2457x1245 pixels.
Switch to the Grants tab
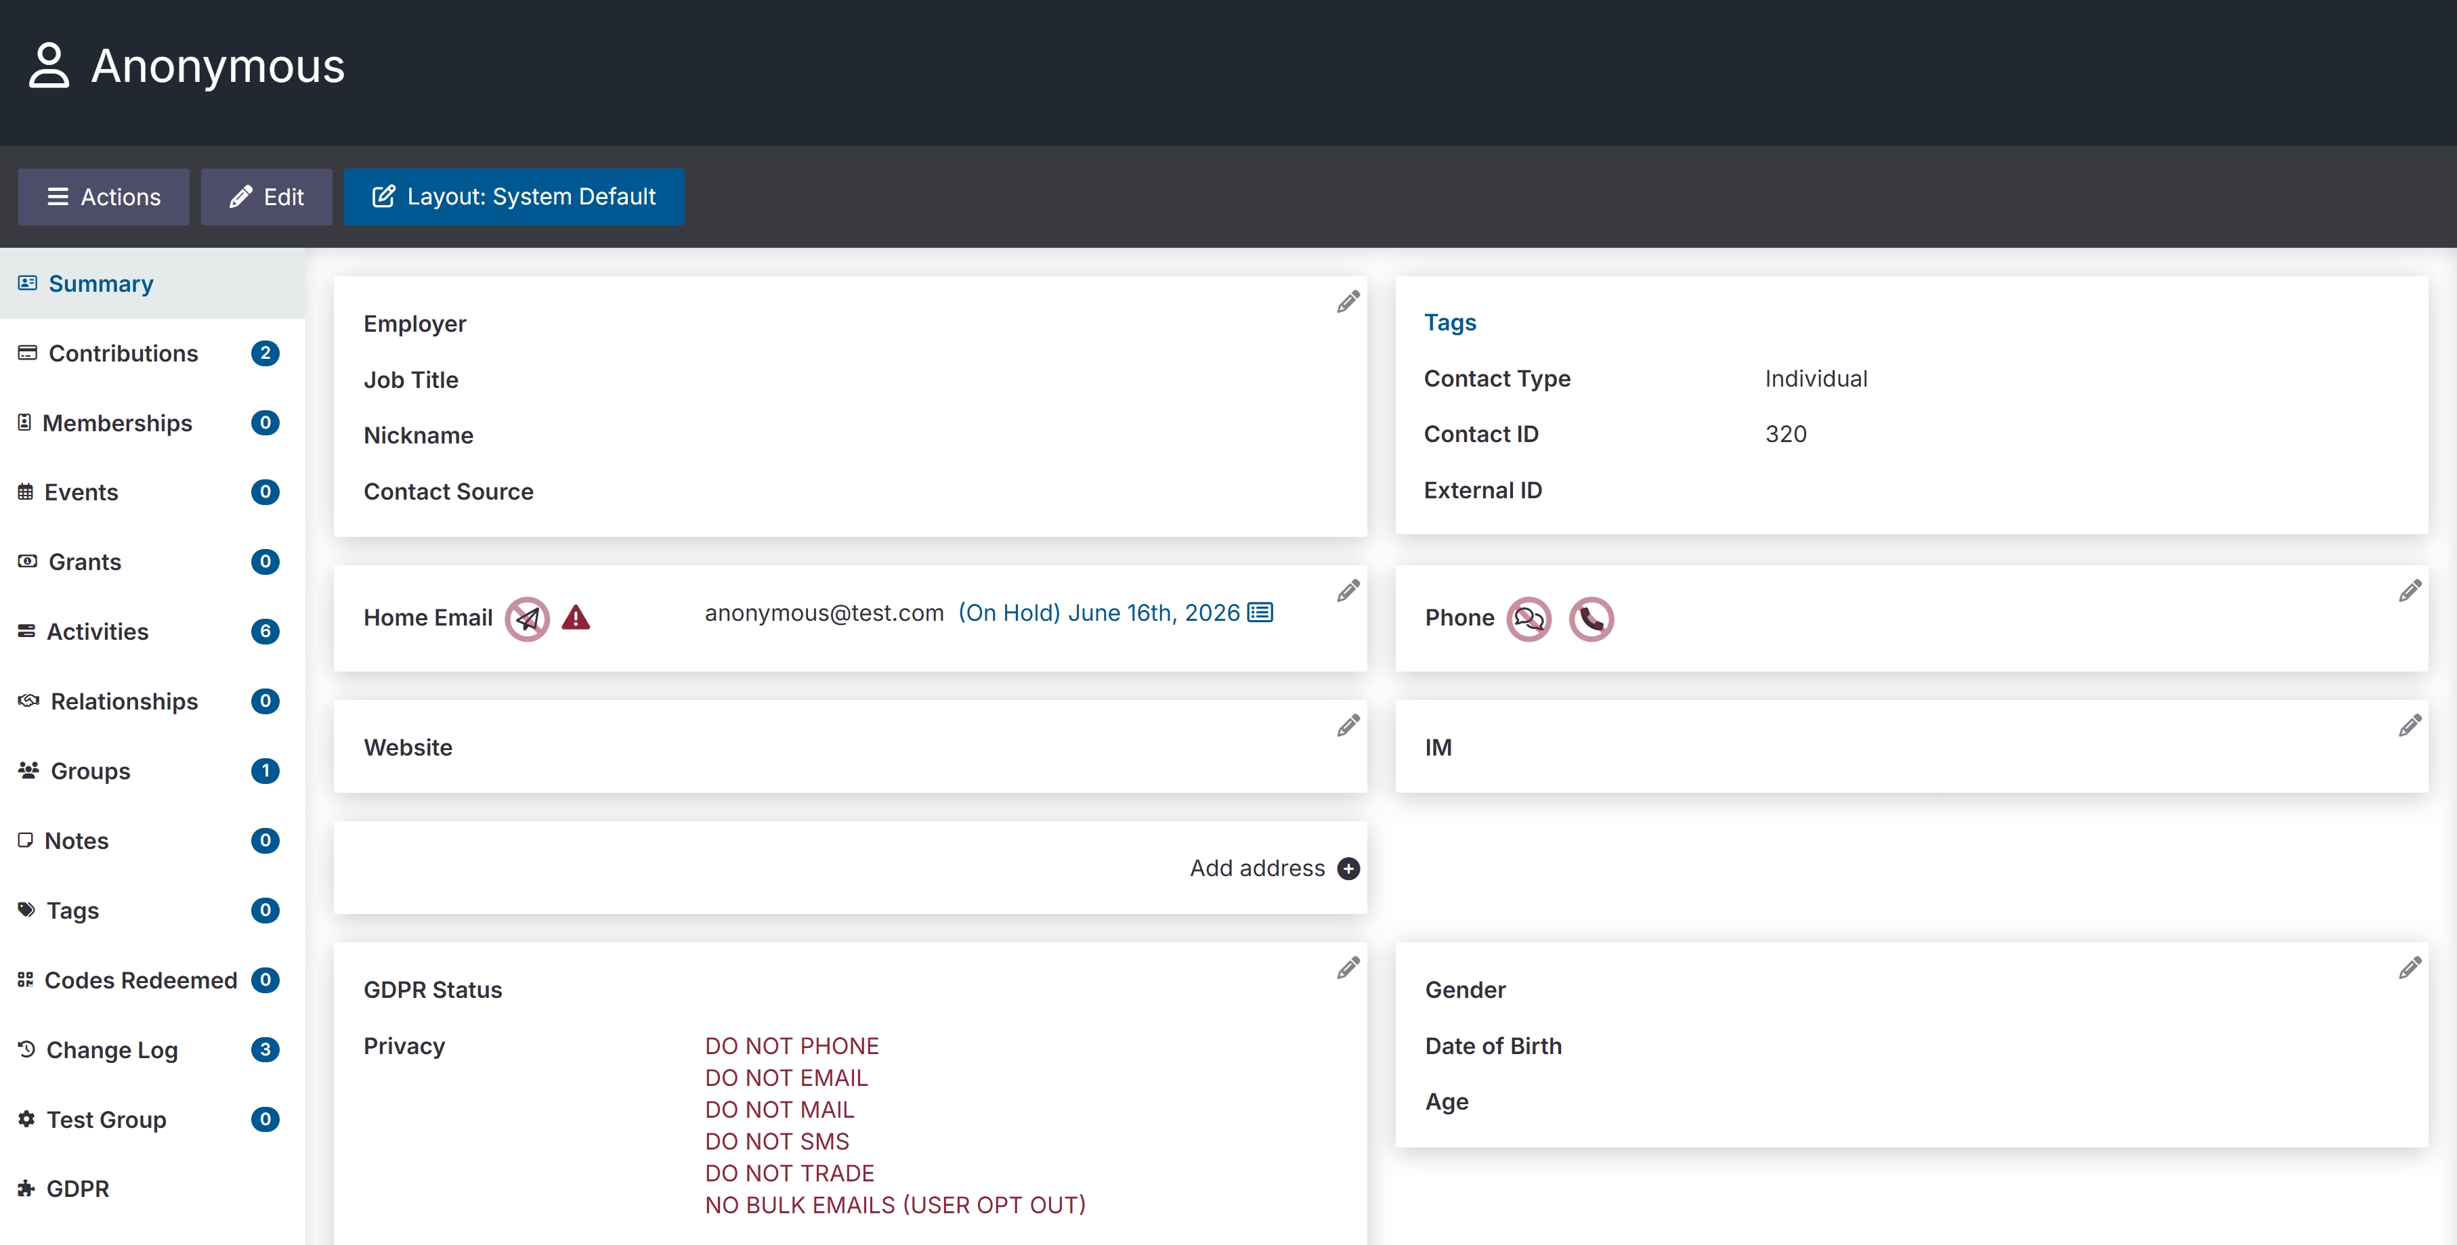pyautogui.click(x=152, y=561)
